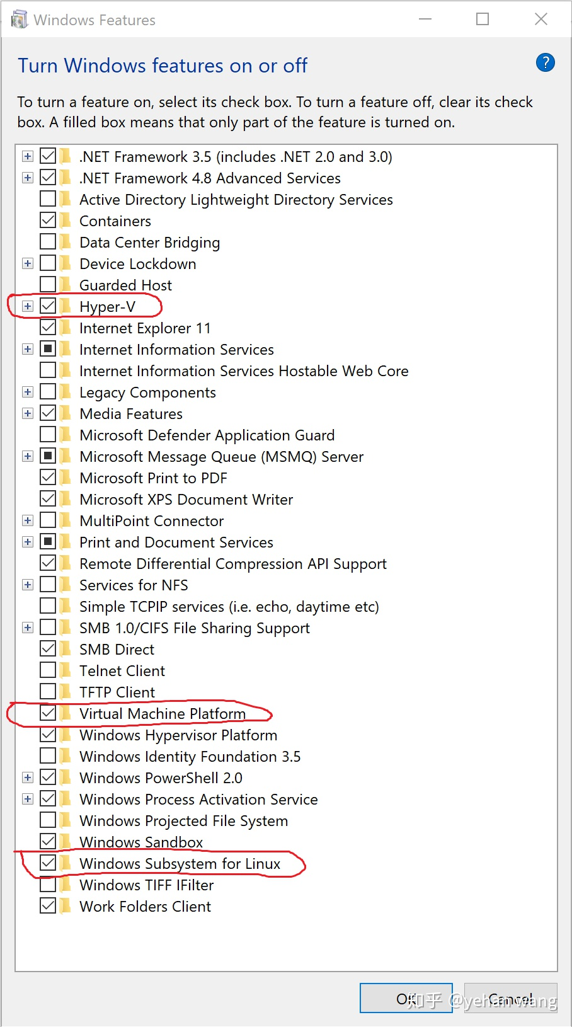Select 'Simple TCPIP services' row text
The width and height of the screenshot is (572, 1027).
click(x=229, y=607)
